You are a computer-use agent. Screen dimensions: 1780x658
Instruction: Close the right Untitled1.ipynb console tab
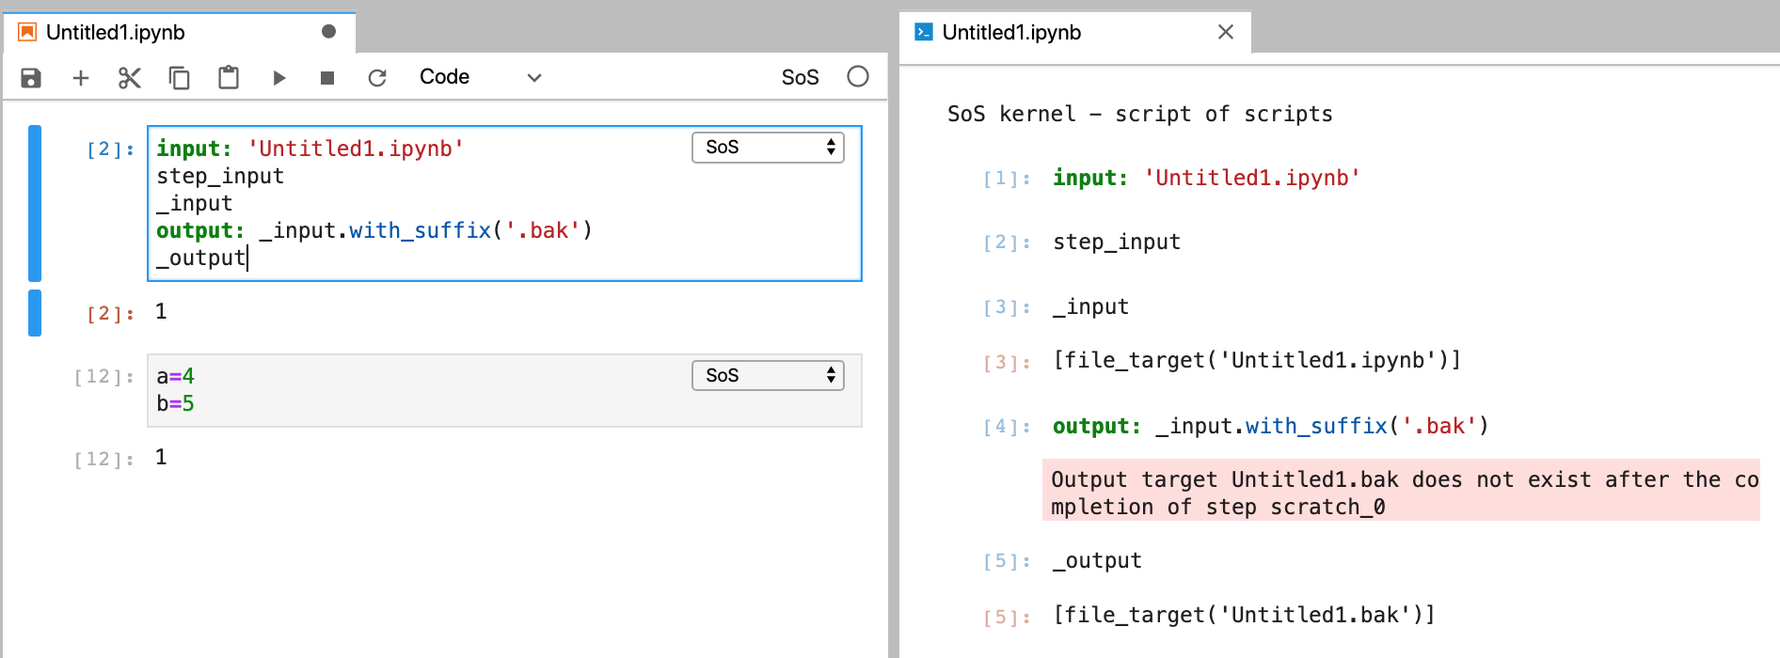coord(1226,32)
